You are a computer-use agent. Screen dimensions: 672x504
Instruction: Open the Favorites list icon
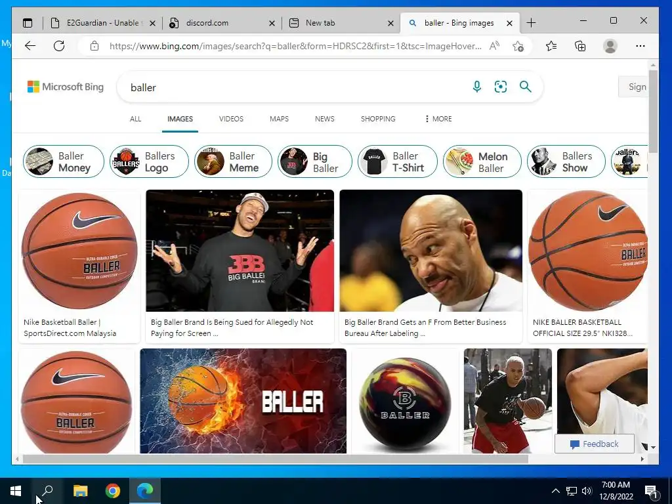click(551, 46)
